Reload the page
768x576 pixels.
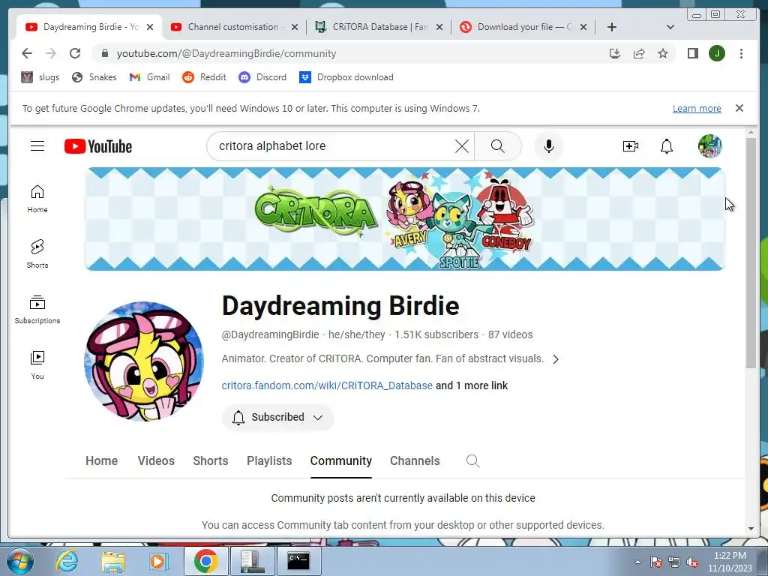click(75, 53)
